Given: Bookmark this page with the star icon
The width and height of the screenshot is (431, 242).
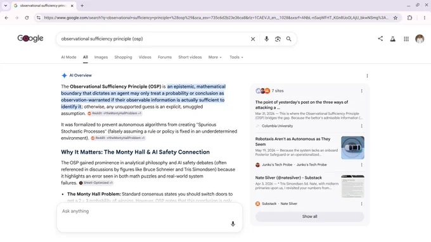Looking at the screenshot, I should 396,18.
